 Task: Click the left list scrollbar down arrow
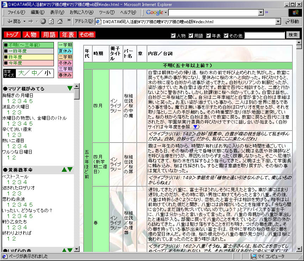pos(77,249)
